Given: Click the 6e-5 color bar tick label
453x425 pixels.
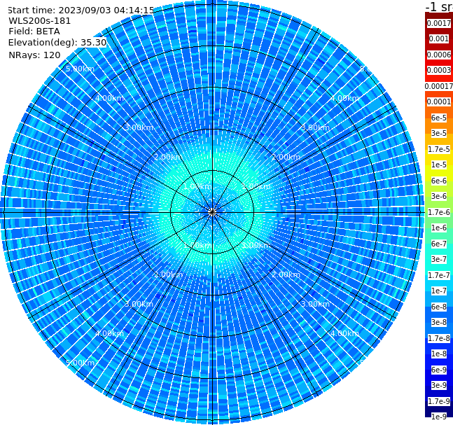Looking at the screenshot, I should [439, 118].
